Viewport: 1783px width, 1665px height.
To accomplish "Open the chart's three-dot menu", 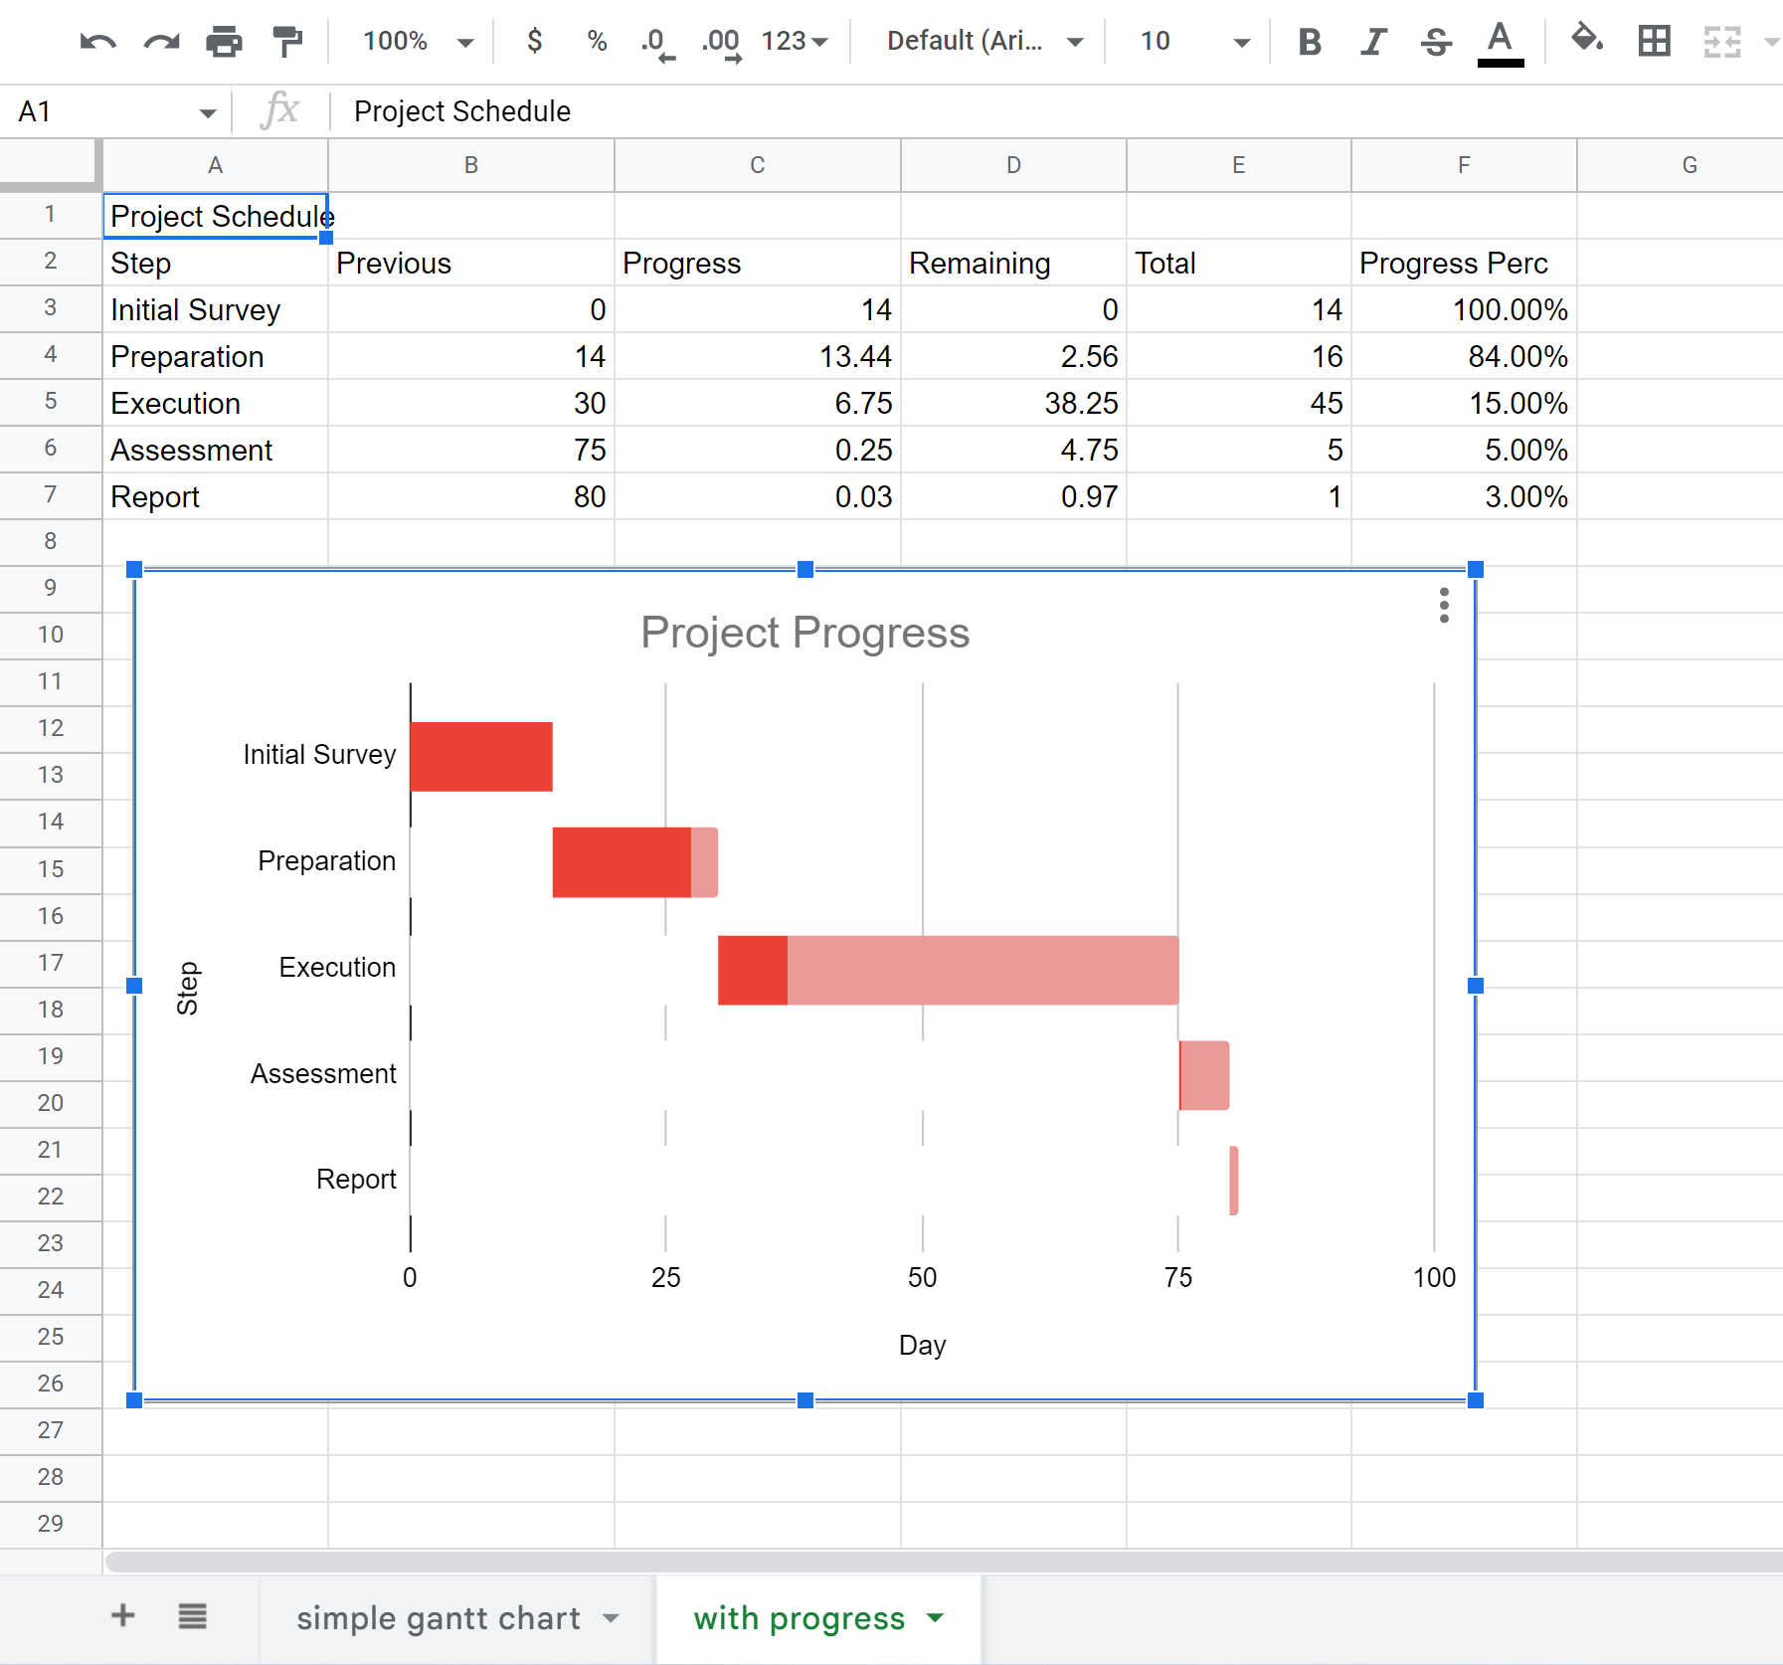I will click(1444, 606).
